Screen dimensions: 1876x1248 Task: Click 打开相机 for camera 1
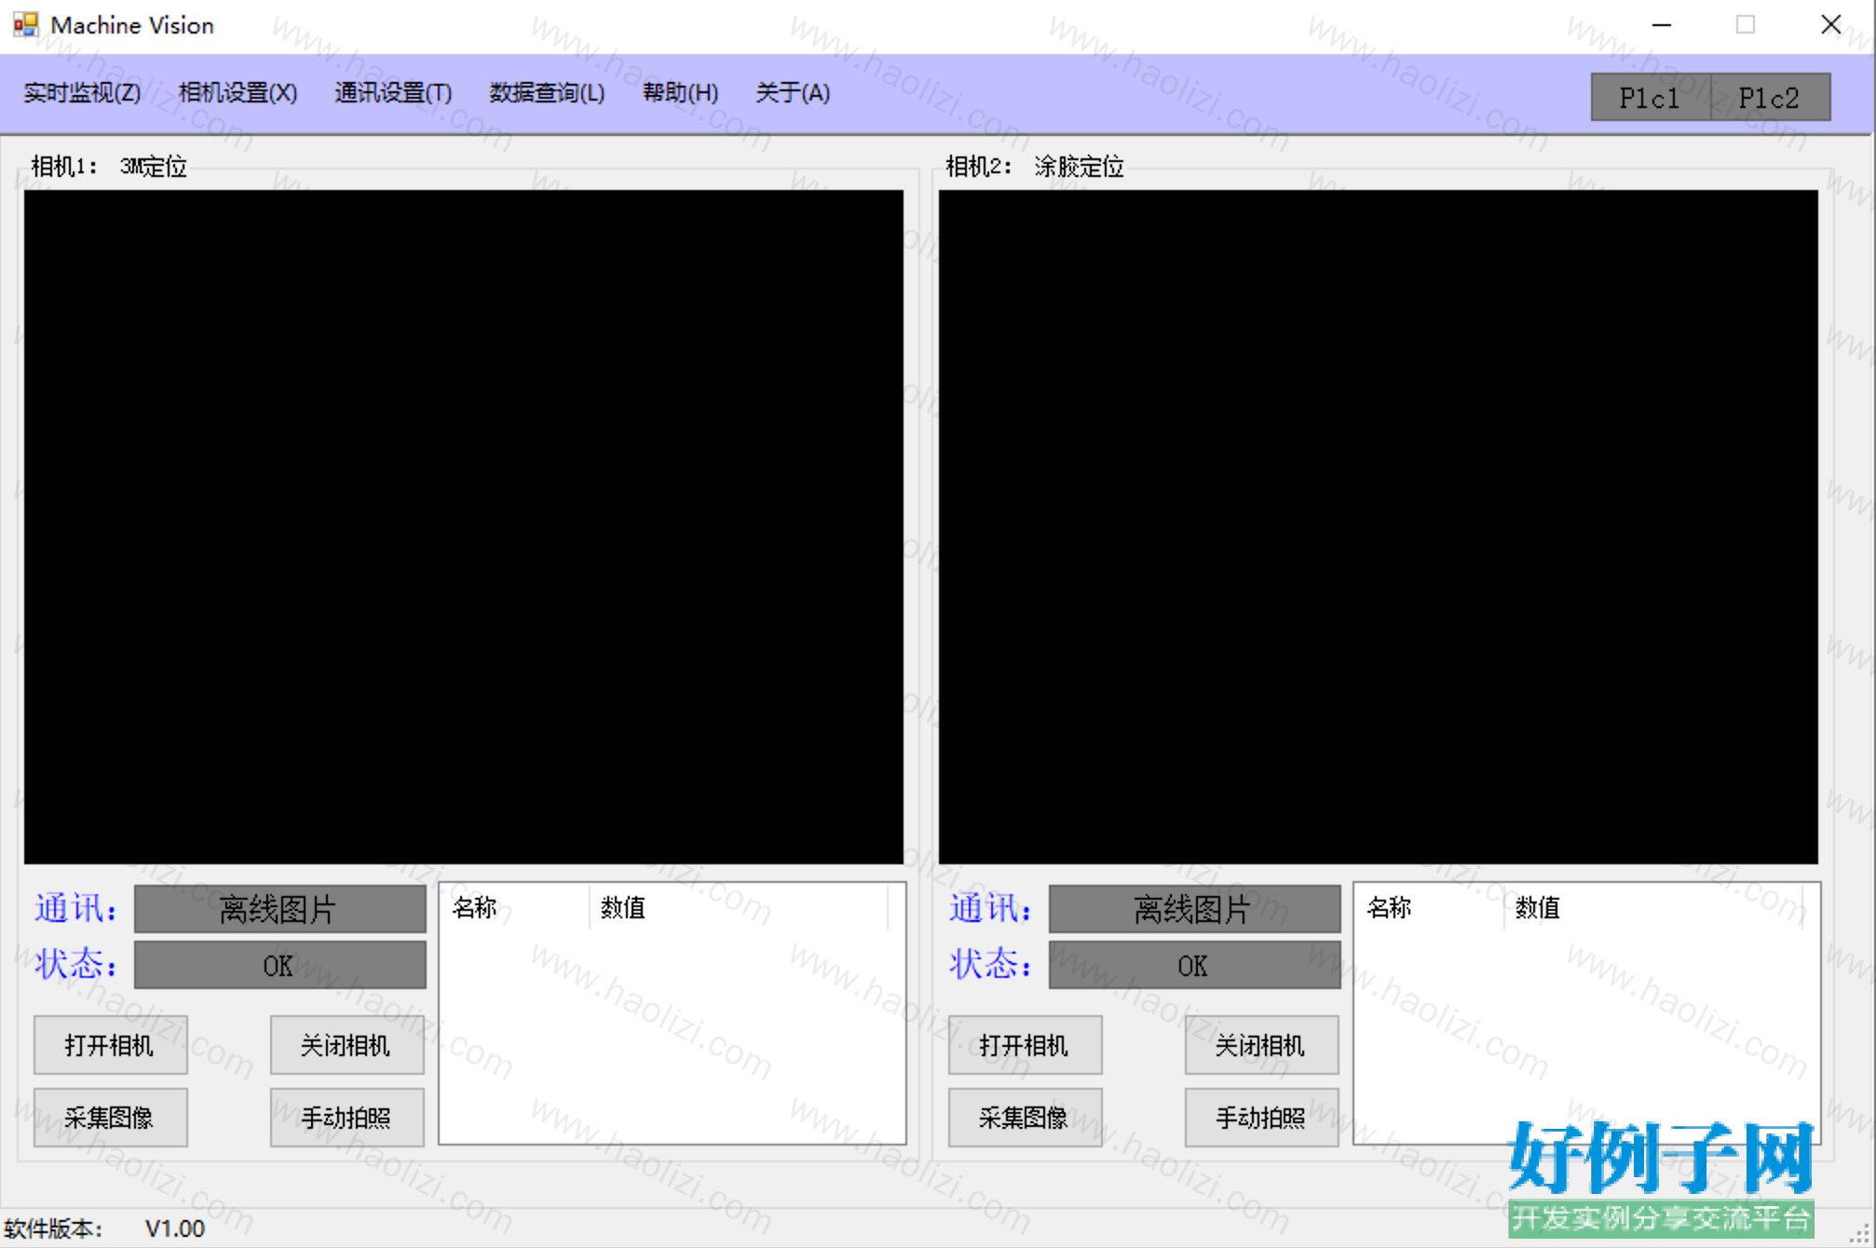[x=110, y=1045]
